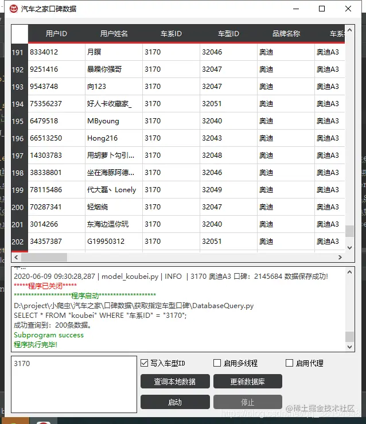Click 车系ID cell in row 193
The height and width of the screenshot is (424, 366).
coord(171,87)
